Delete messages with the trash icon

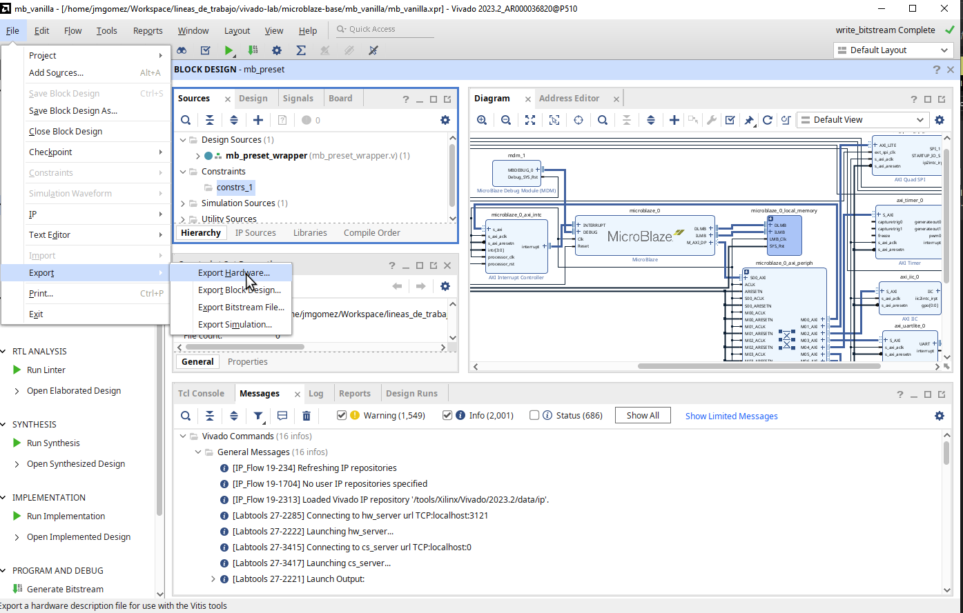(x=307, y=416)
